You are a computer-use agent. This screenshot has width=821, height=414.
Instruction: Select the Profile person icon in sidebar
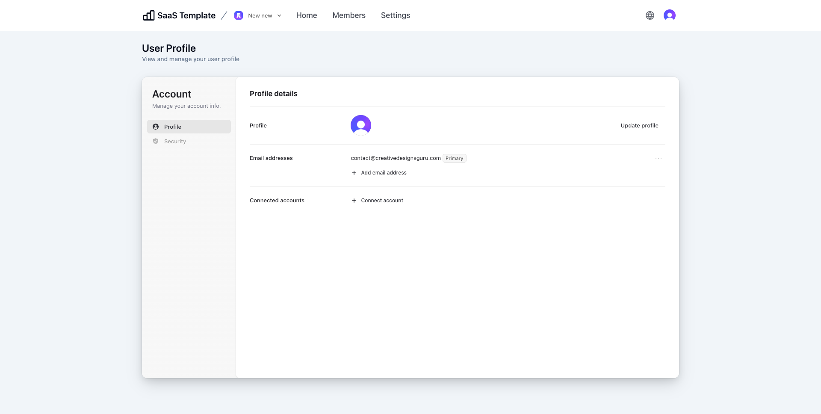click(x=156, y=127)
